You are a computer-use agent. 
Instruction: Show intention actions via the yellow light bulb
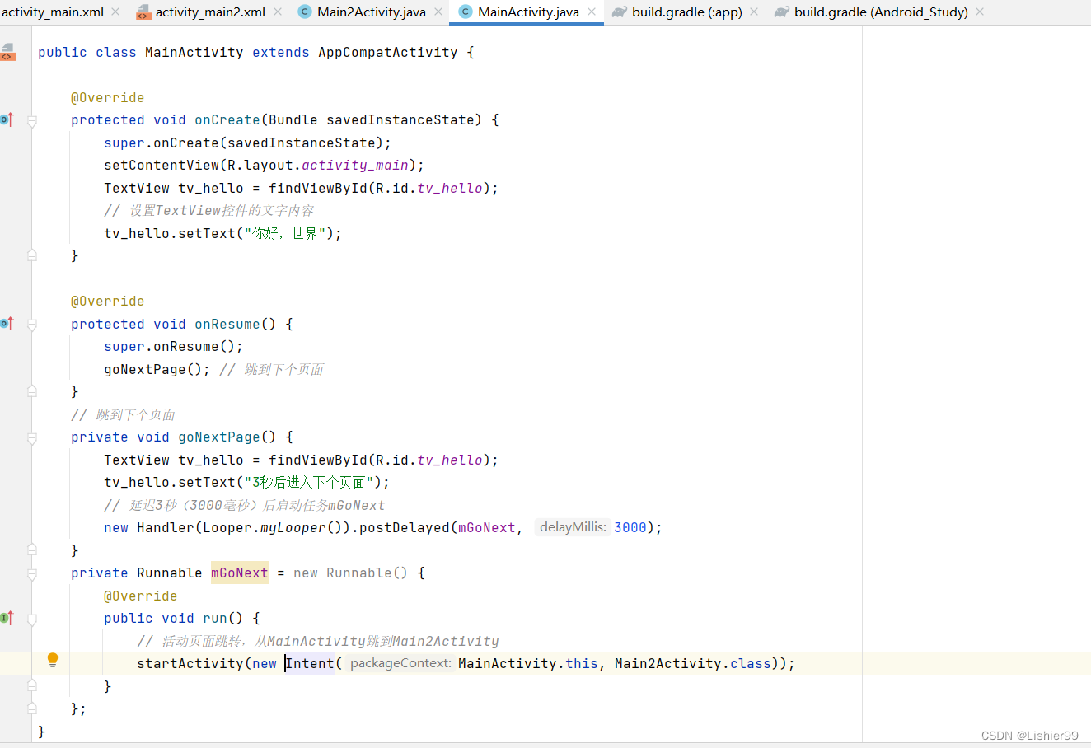click(x=53, y=660)
